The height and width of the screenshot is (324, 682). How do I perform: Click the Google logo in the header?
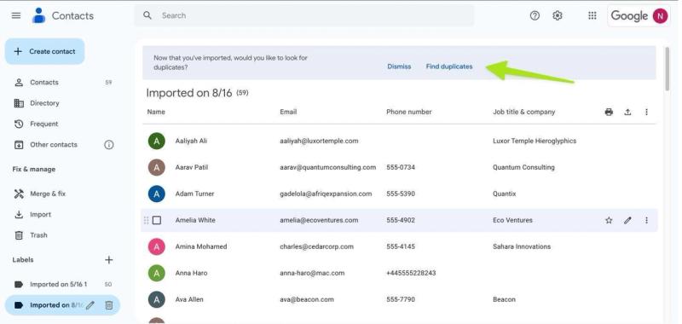coord(629,16)
